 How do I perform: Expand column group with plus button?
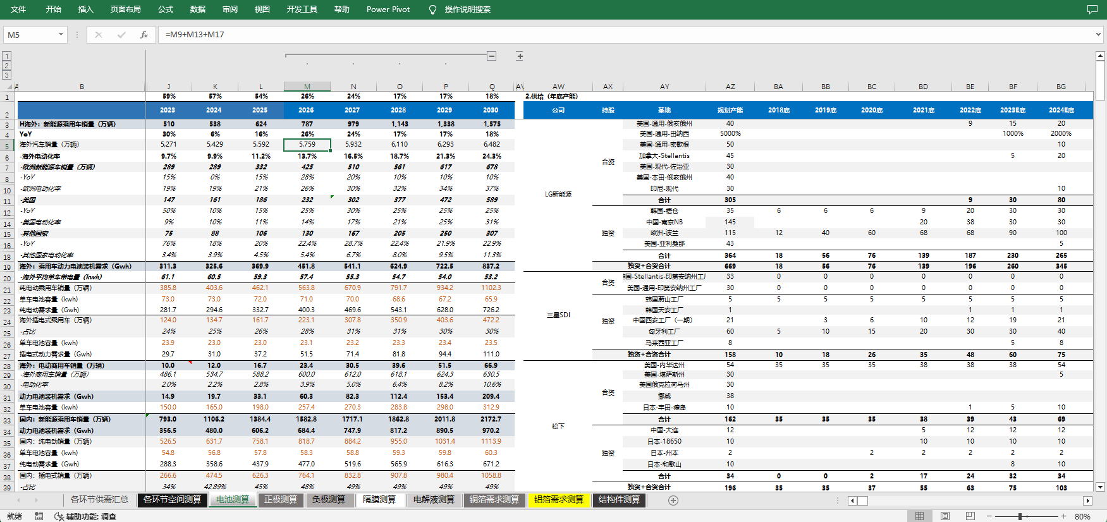(520, 56)
